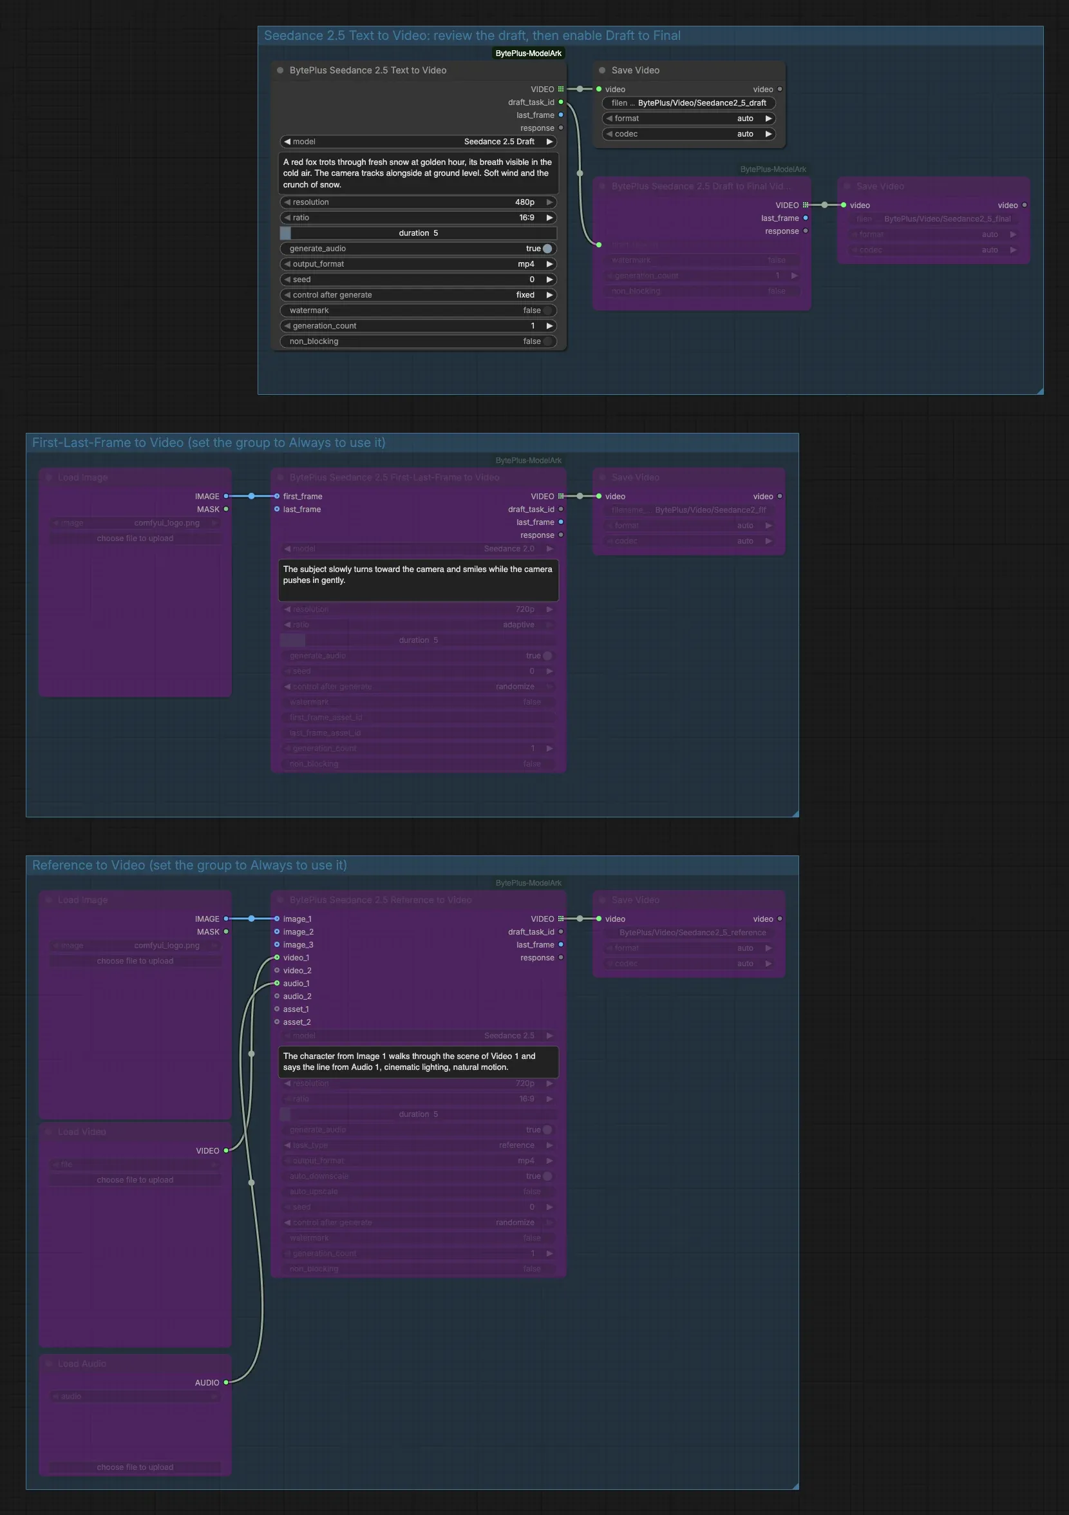The image size is (1069, 1515).
Task: Click 'choose file to upload' in Reference group Load Image
Action: click(x=135, y=961)
